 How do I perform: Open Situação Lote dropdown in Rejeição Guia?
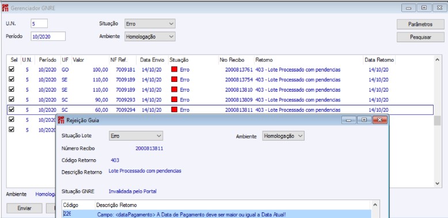pyautogui.click(x=136, y=136)
